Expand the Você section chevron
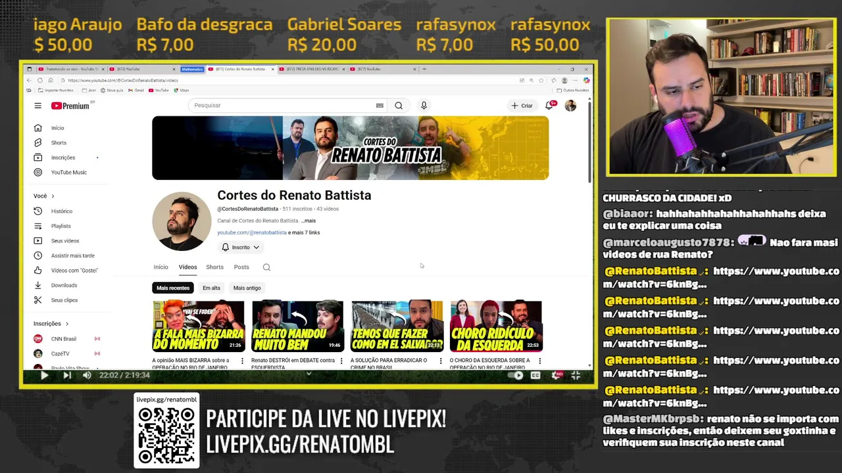This screenshot has width=842, height=473. tap(53, 196)
